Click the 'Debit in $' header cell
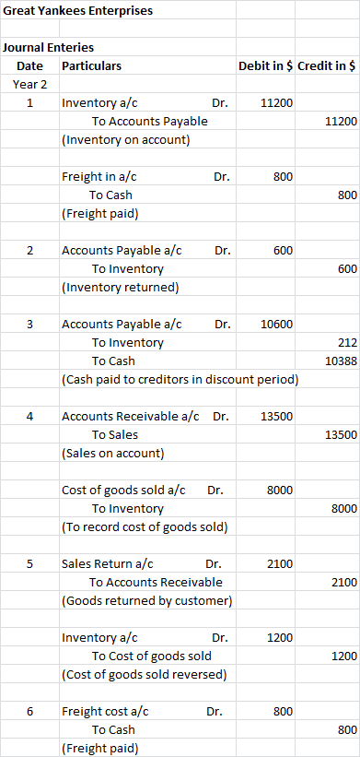 (x=265, y=66)
